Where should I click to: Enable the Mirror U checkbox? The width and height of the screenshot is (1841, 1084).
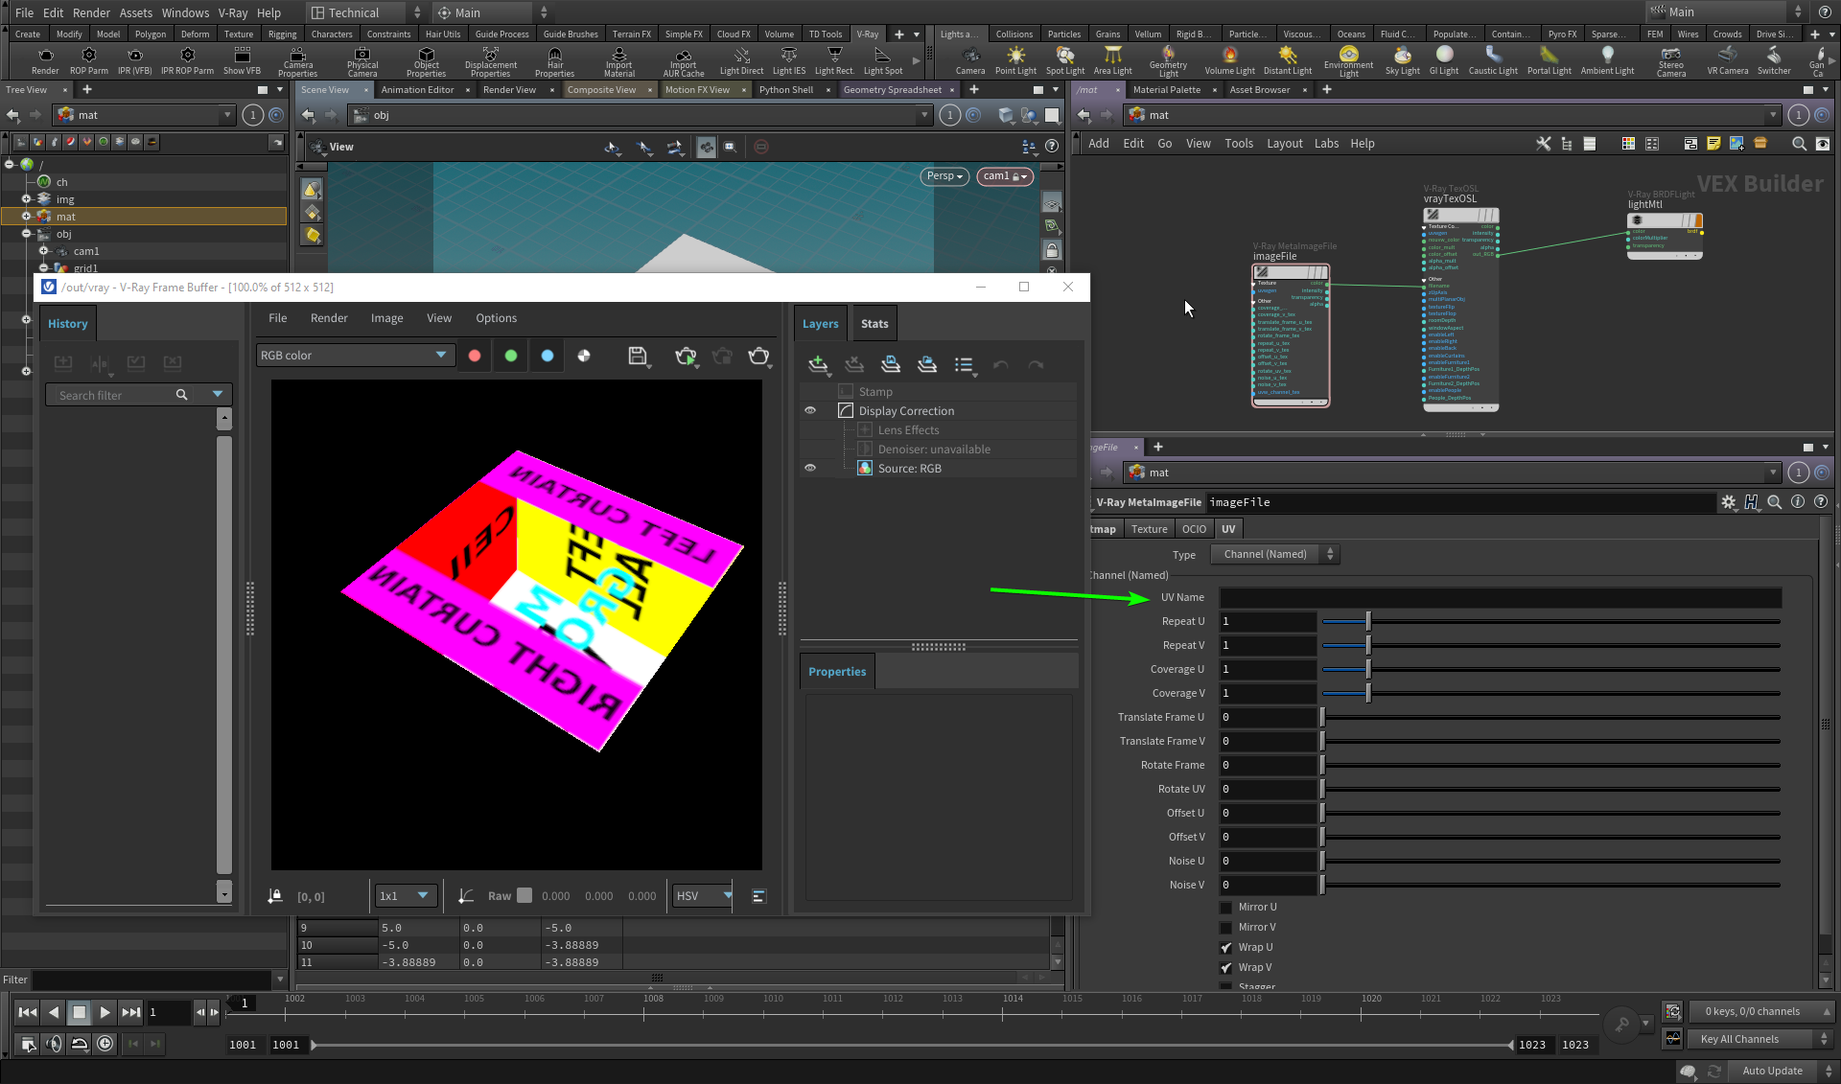(1225, 907)
